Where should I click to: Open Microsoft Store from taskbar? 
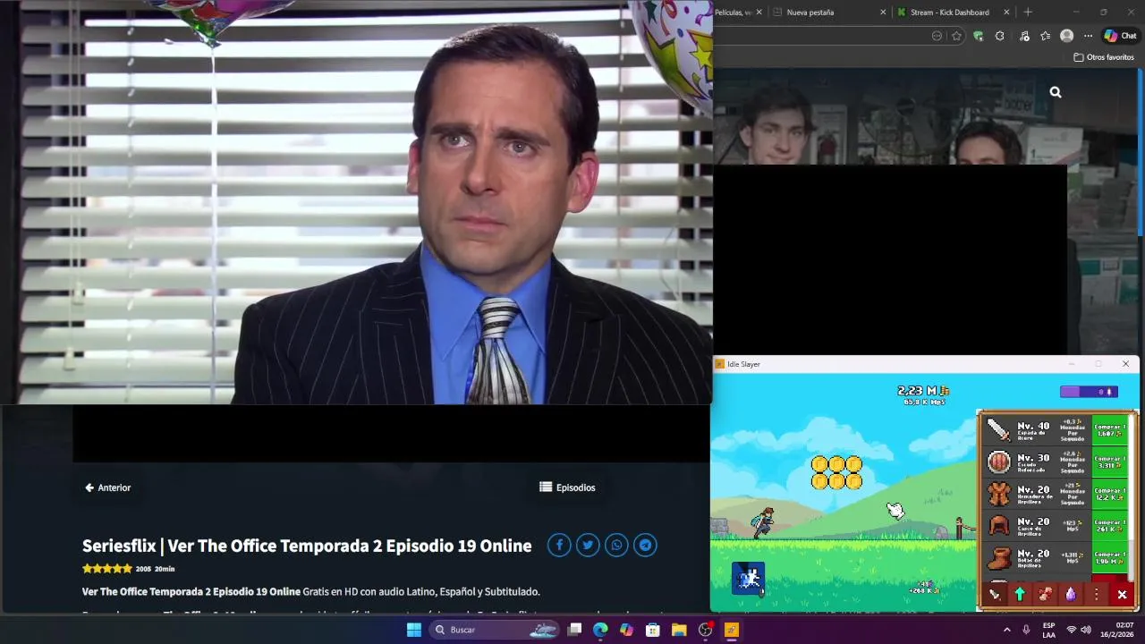tap(653, 630)
